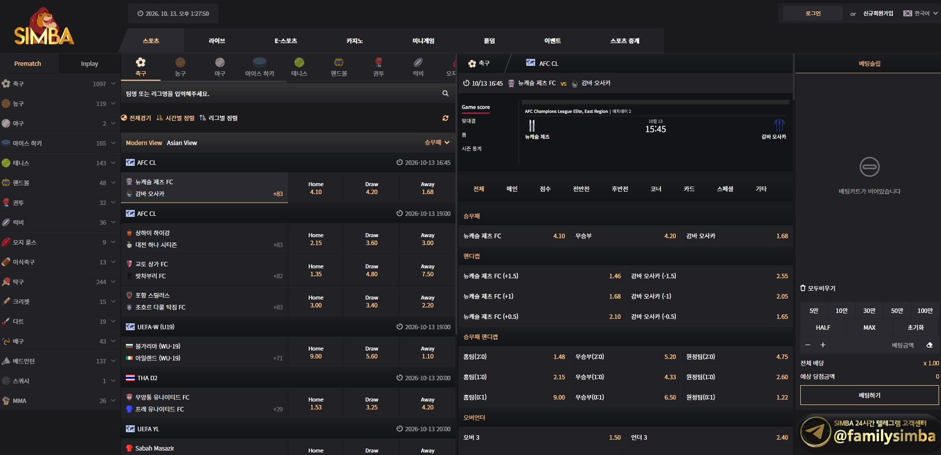The height and width of the screenshot is (455, 941).
Task: Click the 모두비우기 trash icon
Action: click(x=803, y=288)
